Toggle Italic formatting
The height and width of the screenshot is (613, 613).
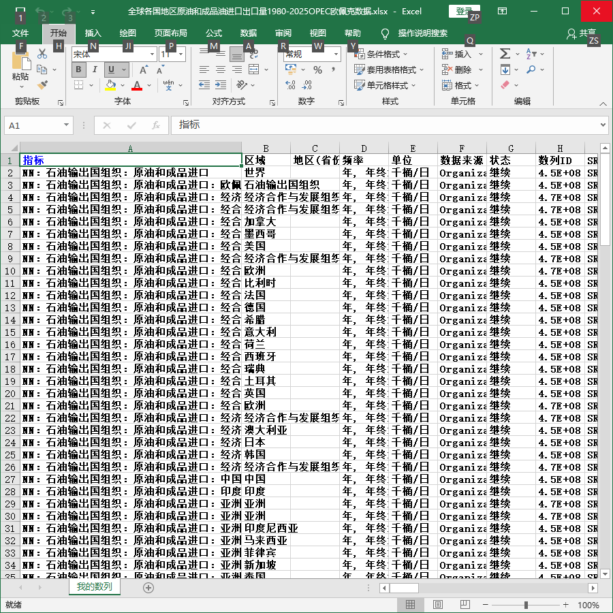[x=95, y=69]
